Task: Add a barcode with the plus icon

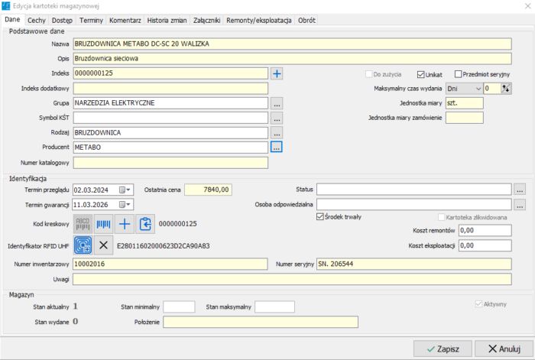Action: pyautogui.click(x=124, y=224)
